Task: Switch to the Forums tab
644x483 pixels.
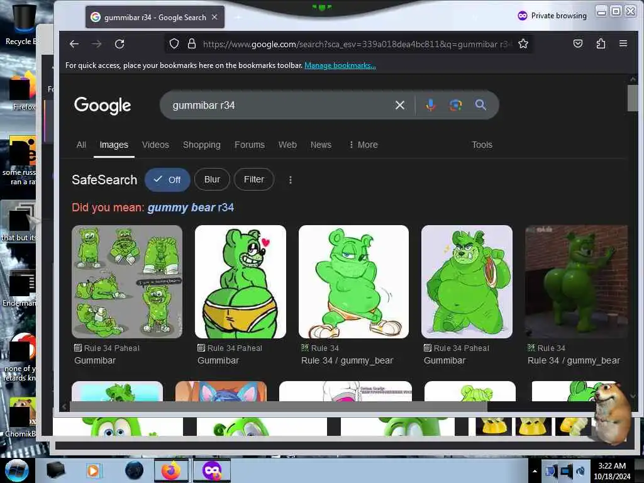Action: click(249, 145)
